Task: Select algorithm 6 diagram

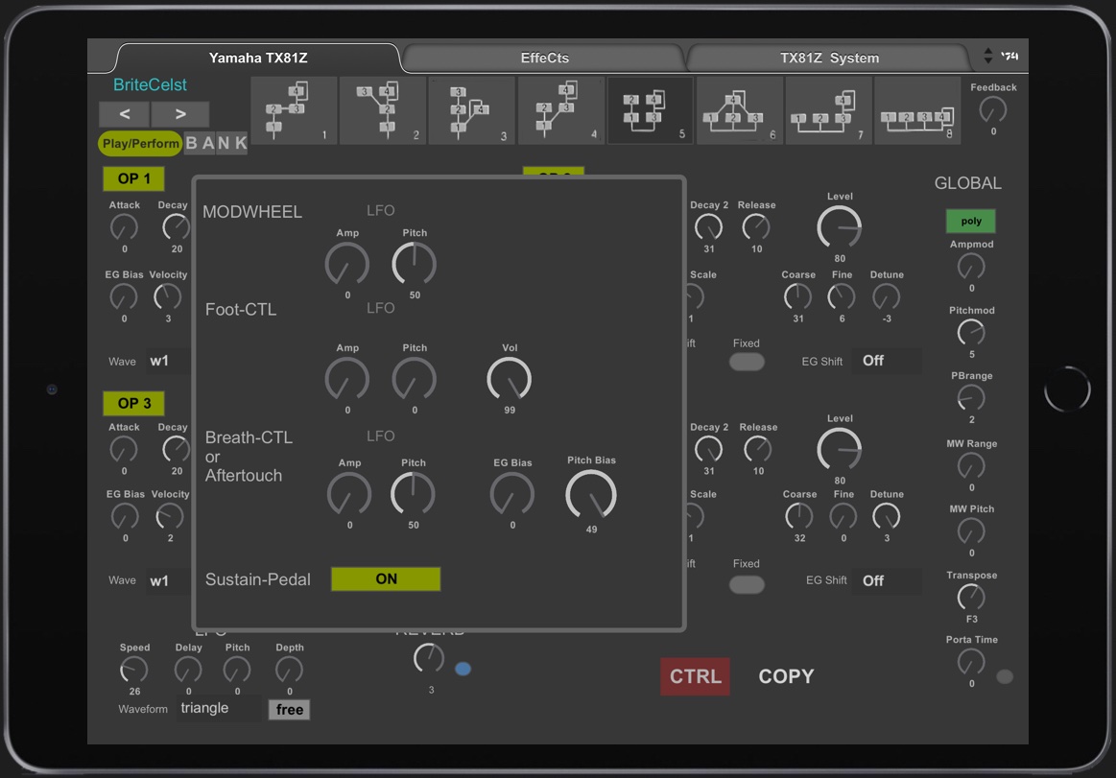Action: coord(739,111)
